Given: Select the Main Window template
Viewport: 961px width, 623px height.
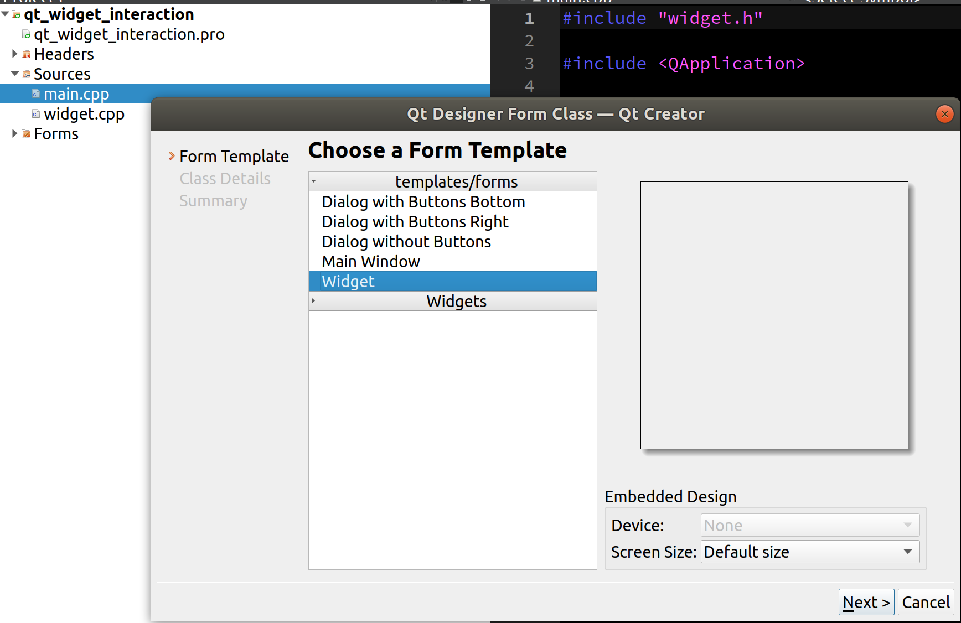Looking at the screenshot, I should [x=452, y=261].
